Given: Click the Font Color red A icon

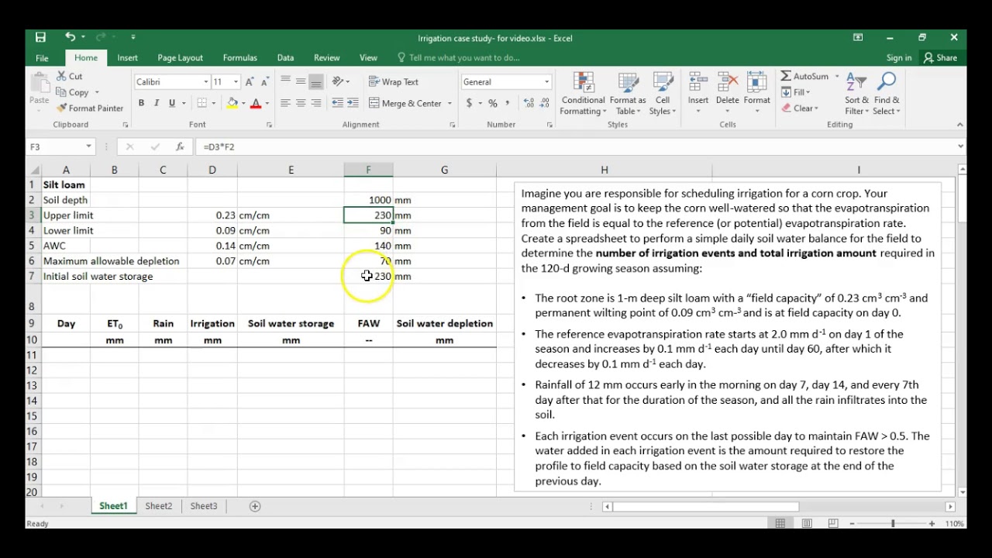Looking at the screenshot, I should tap(255, 103).
